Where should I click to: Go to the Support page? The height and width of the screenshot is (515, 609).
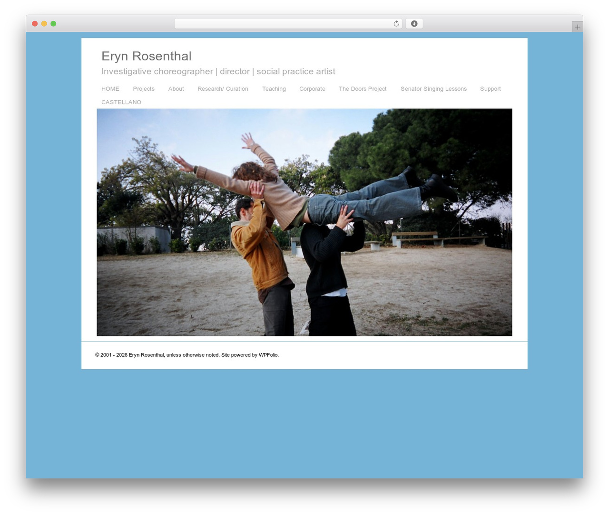pos(491,89)
